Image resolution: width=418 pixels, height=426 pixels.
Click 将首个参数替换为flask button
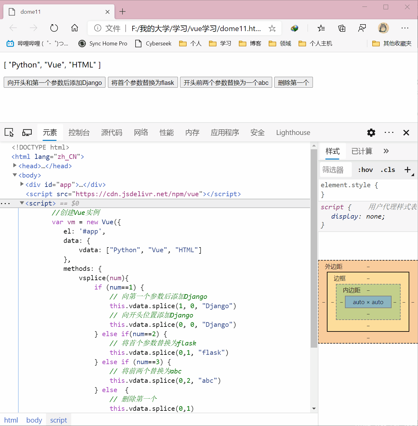point(143,82)
